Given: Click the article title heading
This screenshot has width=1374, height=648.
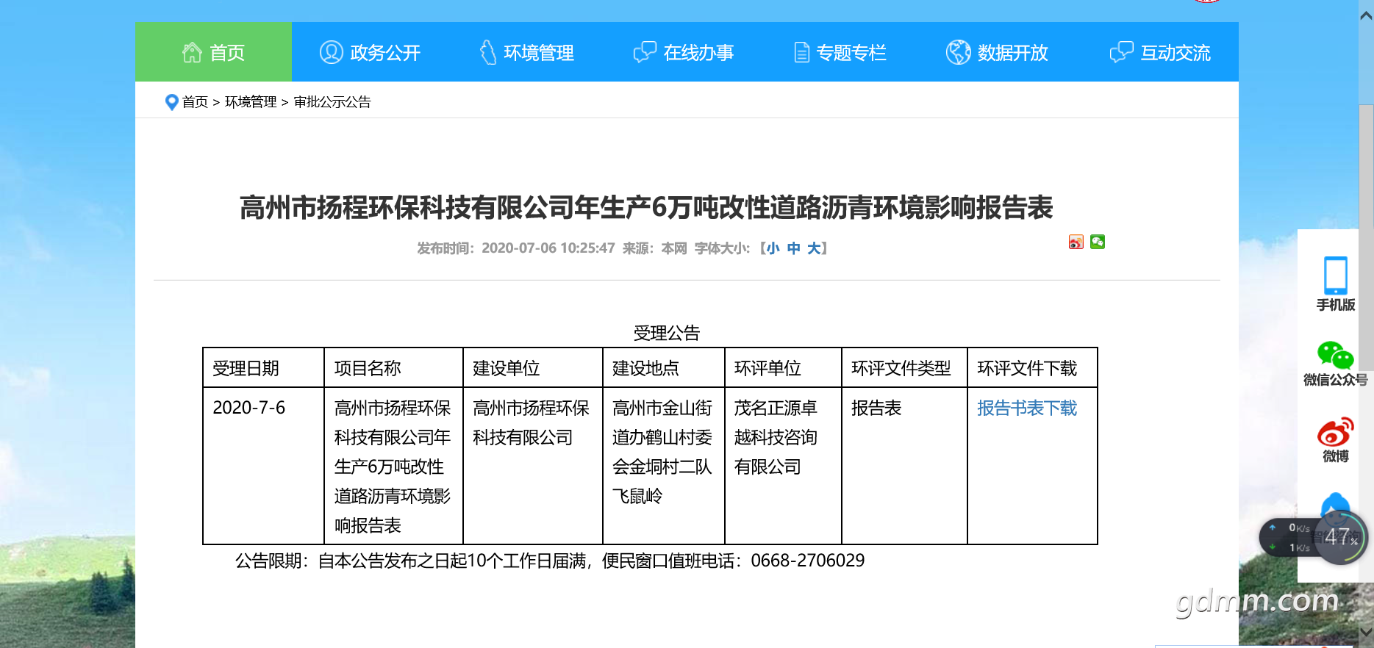Looking at the screenshot, I should [646, 208].
